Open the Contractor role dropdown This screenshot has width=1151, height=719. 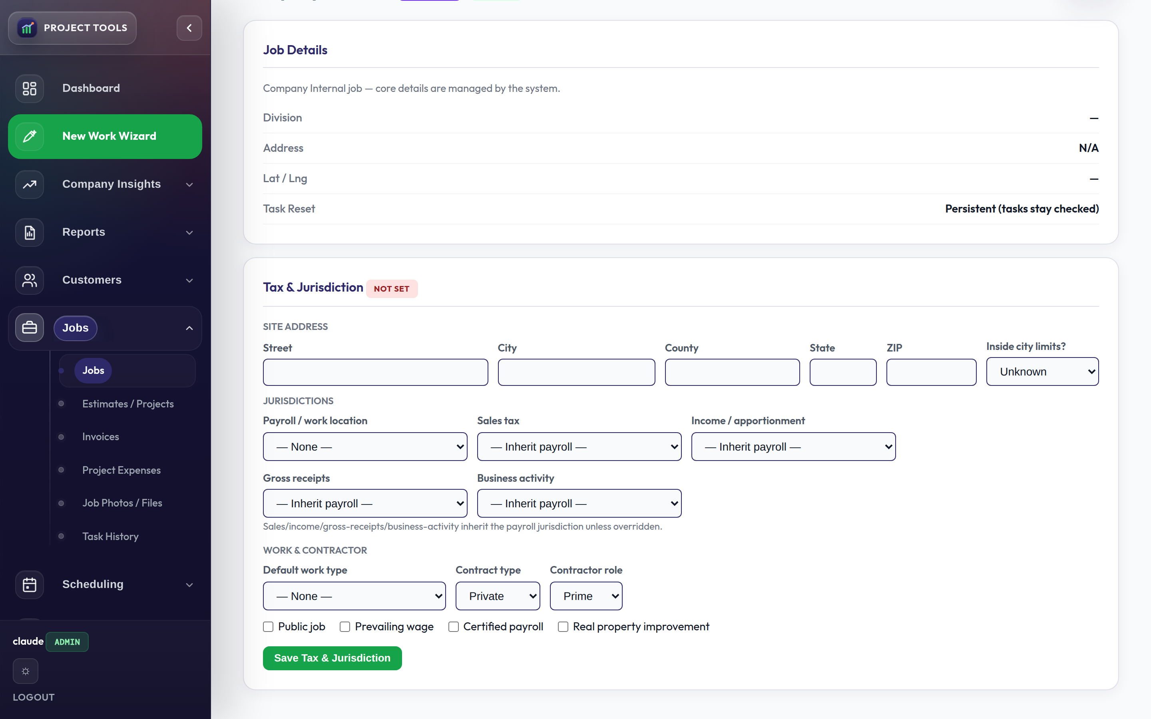click(x=586, y=596)
